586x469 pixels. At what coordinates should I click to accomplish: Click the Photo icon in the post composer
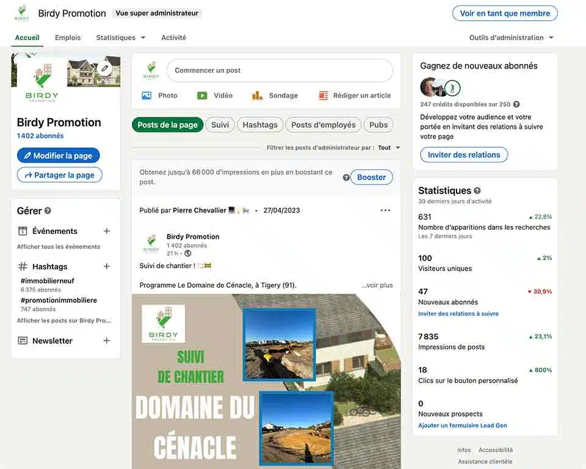click(146, 95)
